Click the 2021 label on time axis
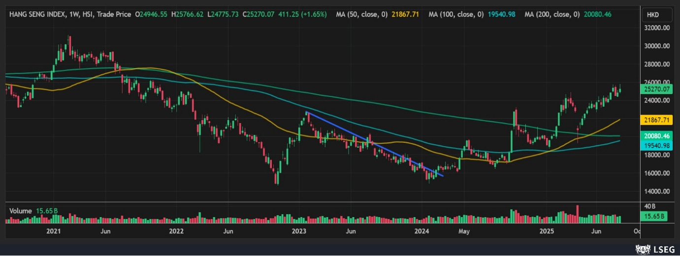680x256 pixels. tap(53, 231)
